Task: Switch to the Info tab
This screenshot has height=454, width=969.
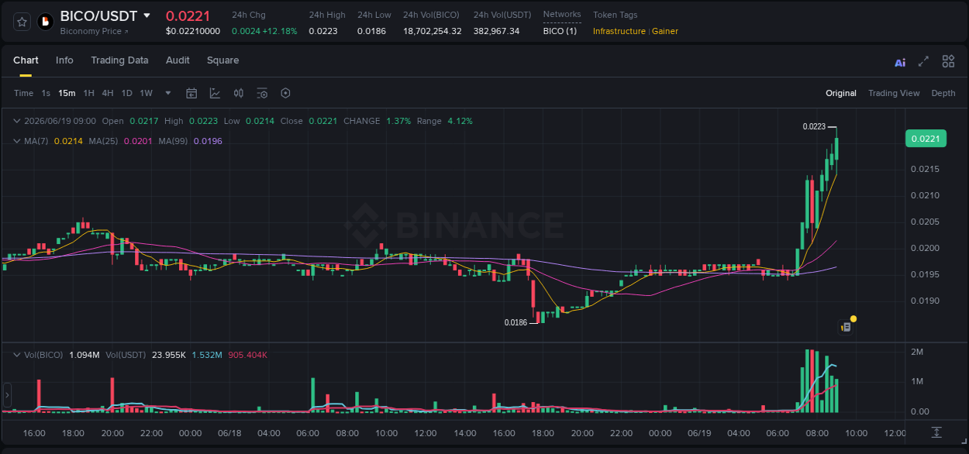Action: [x=64, y=60]
